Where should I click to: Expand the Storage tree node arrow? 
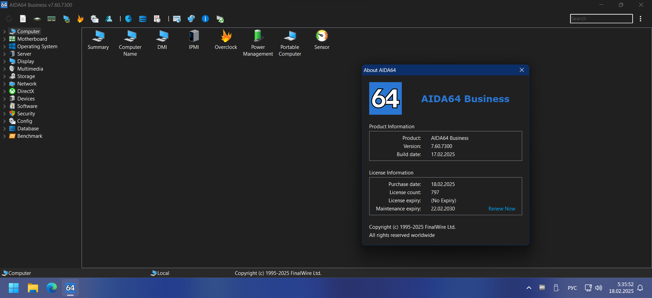4,76
